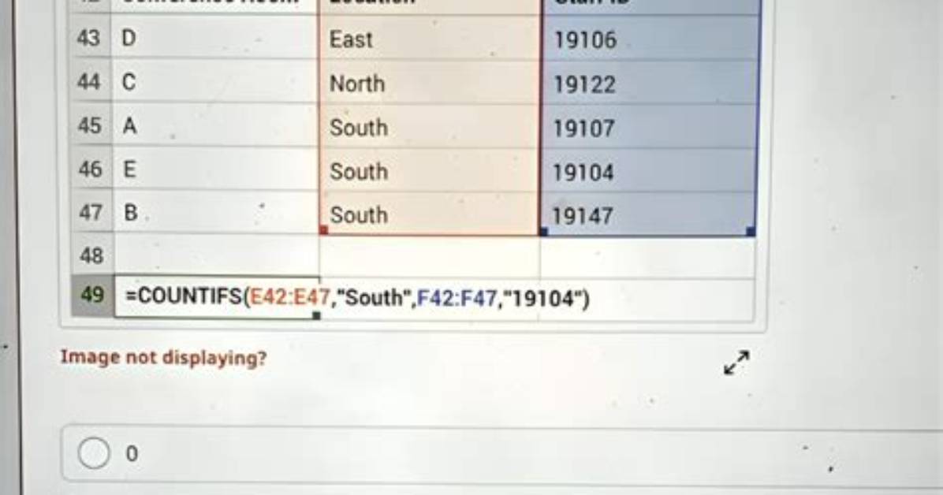Screen dimensions: 943x495
Task: Select row header 43
Action: pos(91,38)
